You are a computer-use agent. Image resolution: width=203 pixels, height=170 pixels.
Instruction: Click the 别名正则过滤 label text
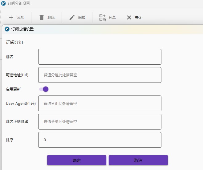[17, 122]
